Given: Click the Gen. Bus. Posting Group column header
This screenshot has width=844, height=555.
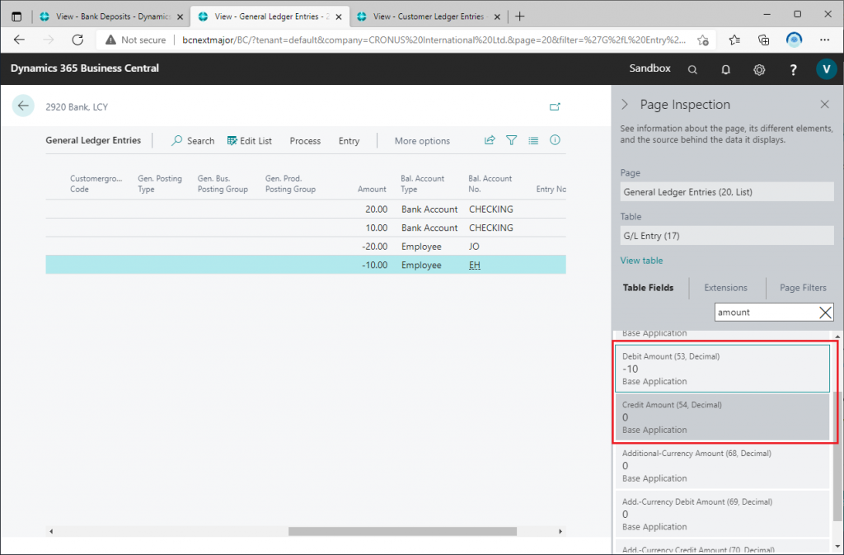Looking at the screenshot, I should [223, 184].
